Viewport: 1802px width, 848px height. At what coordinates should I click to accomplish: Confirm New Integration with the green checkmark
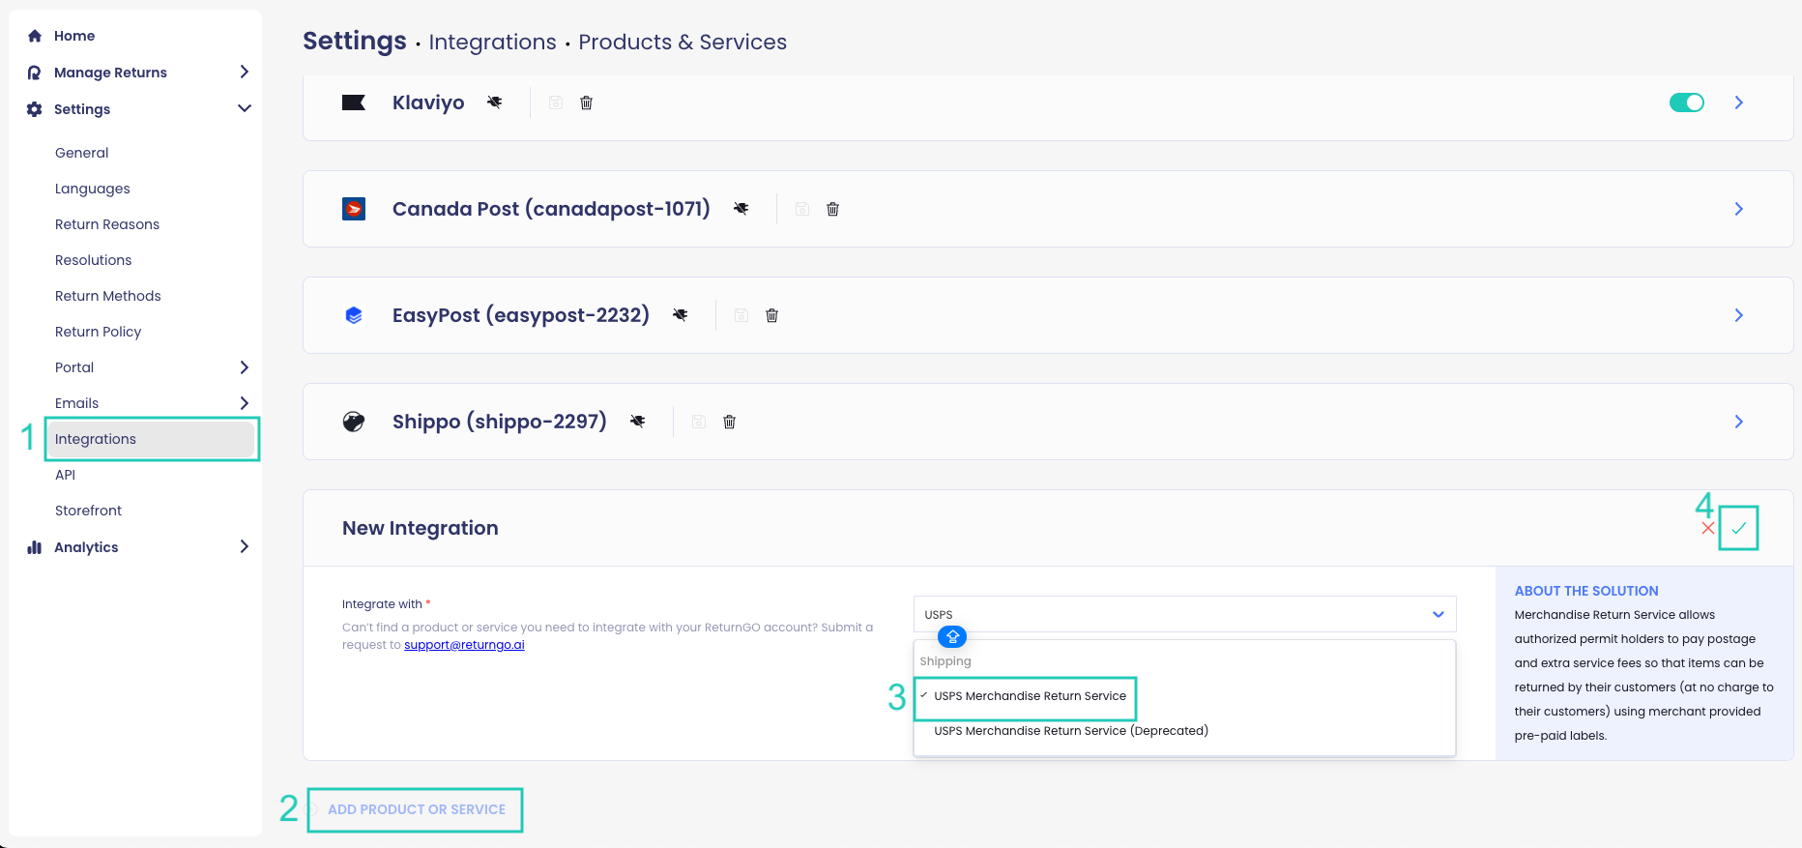(x=1739, y=528)
